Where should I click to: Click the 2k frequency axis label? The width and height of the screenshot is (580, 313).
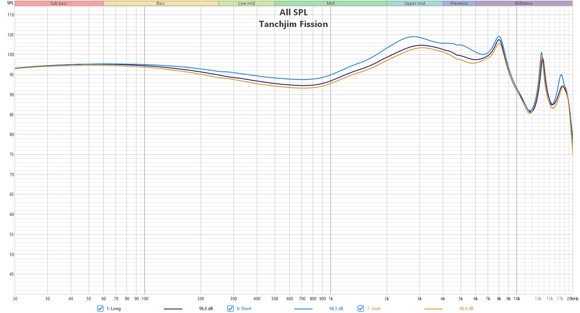point(387,299)
